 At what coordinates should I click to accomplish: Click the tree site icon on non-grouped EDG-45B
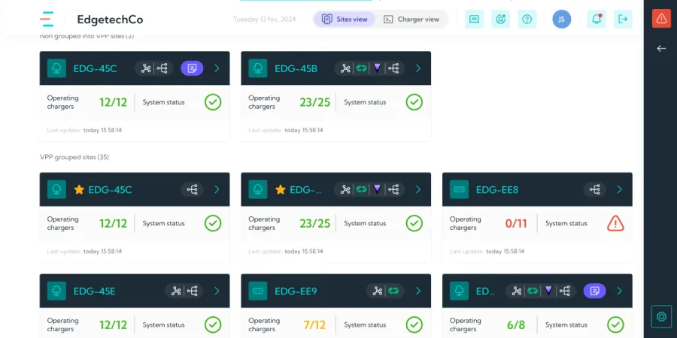click(x=258, y=68)
